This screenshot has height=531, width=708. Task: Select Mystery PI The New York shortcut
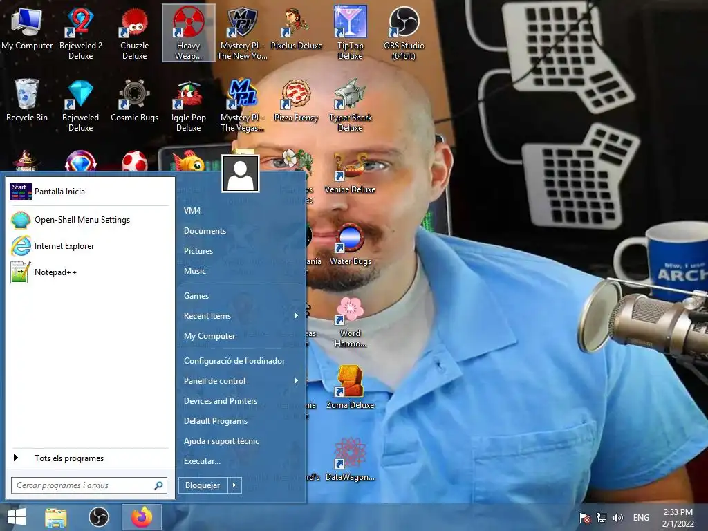242,33
